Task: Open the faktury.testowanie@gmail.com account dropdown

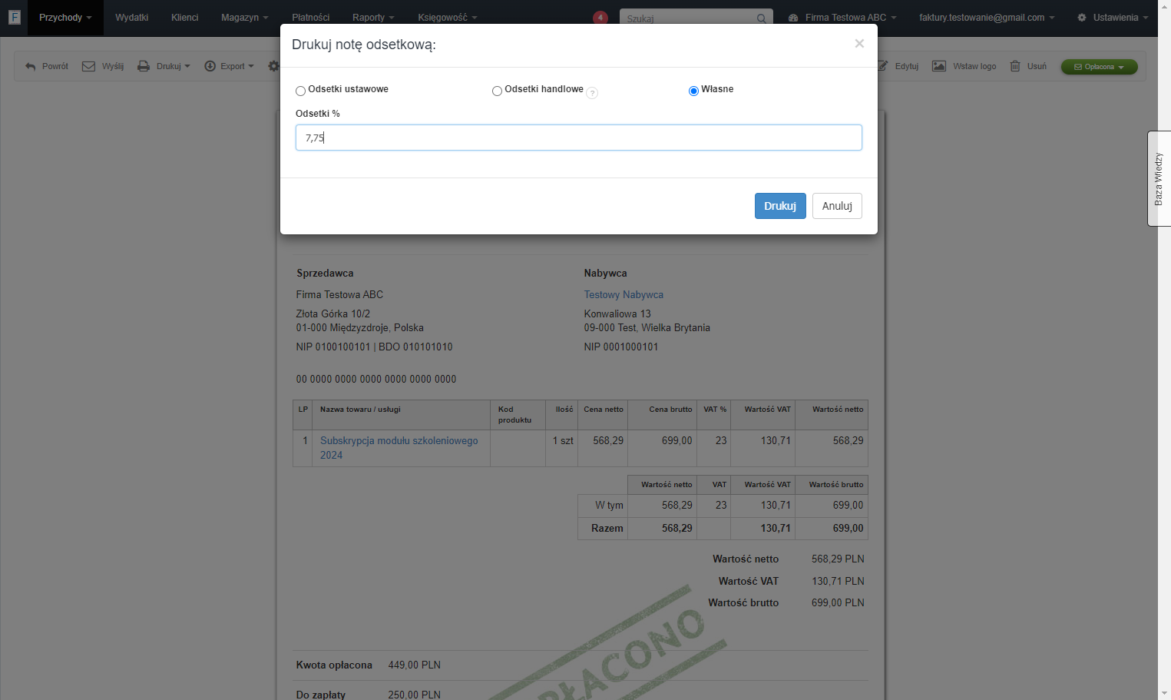Action: pos(987,18)
